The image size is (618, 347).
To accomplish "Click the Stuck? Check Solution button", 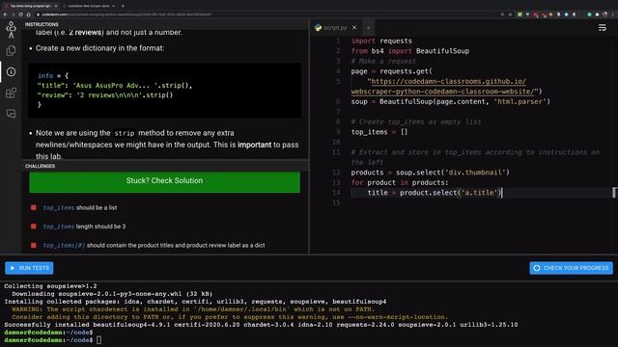I will tap(164, 181).
